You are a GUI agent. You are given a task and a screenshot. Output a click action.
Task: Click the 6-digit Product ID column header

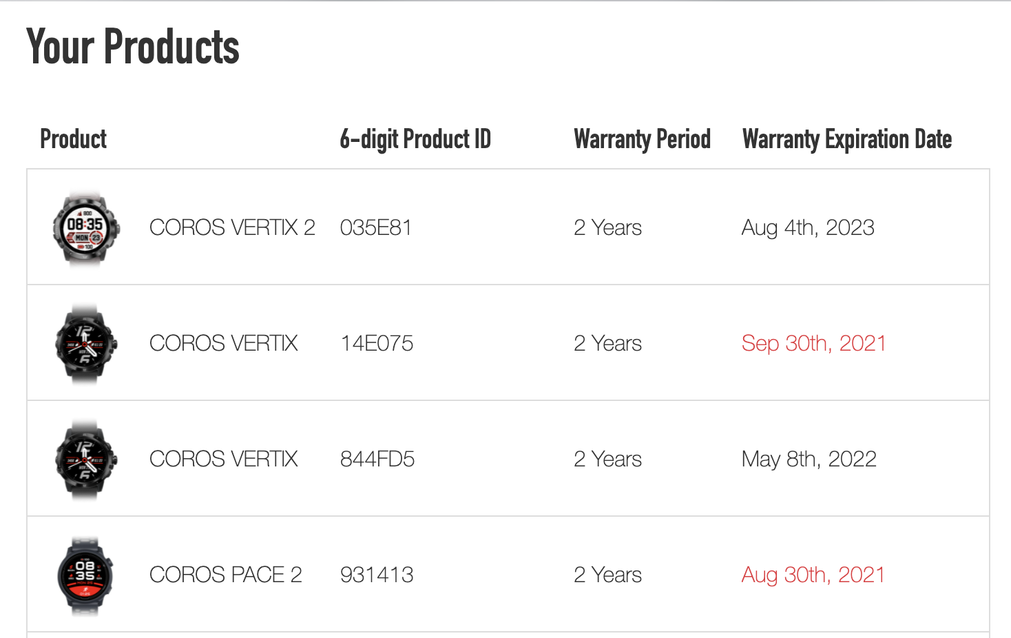[415, 139]
